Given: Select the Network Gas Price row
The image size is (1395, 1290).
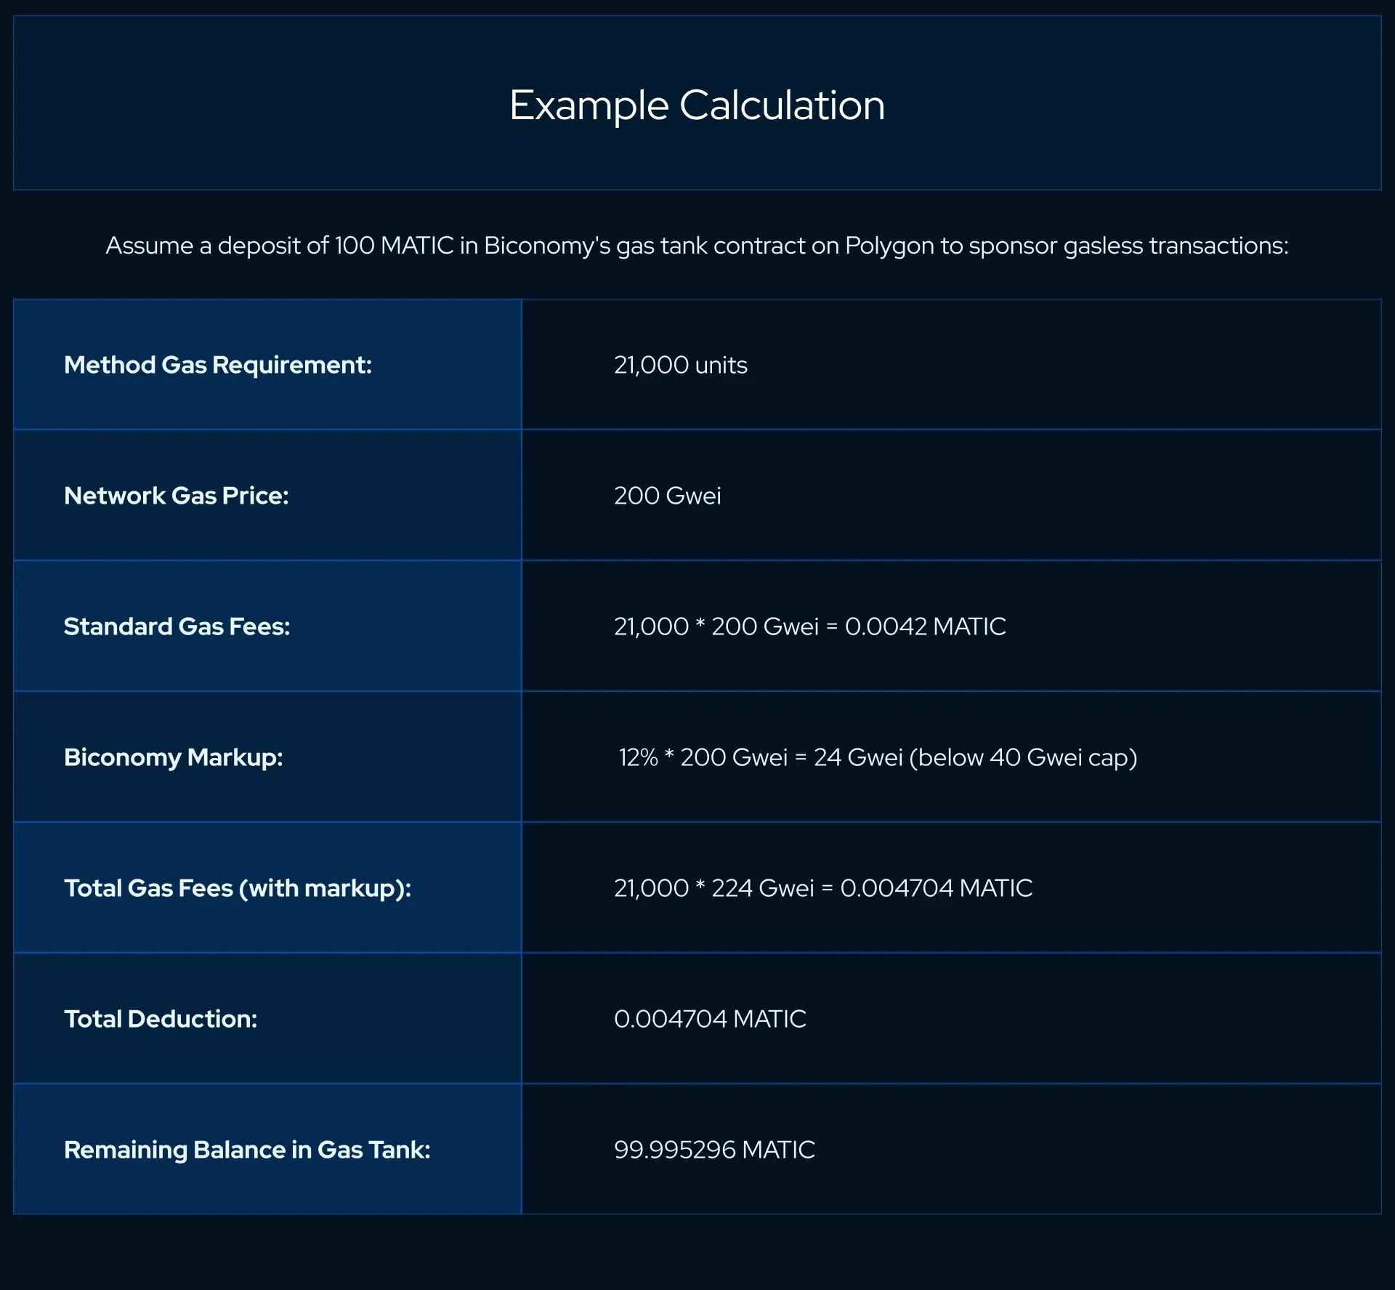Looking at the screenshot, I should [x=697, y=496].
